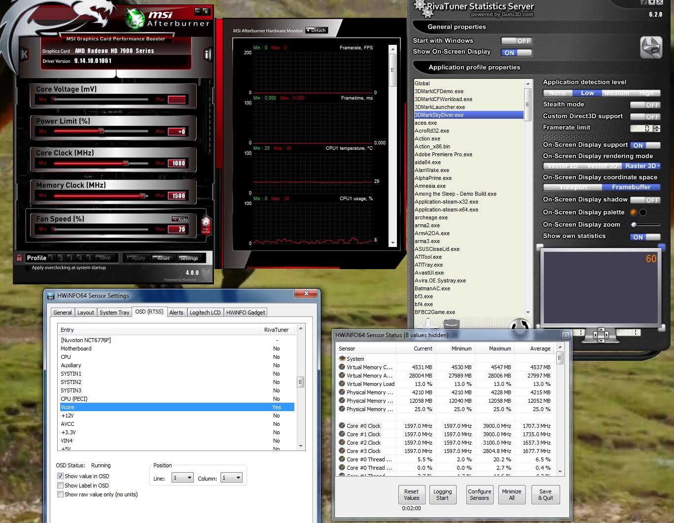Click the fan User Define gear icon

(206, 225)
